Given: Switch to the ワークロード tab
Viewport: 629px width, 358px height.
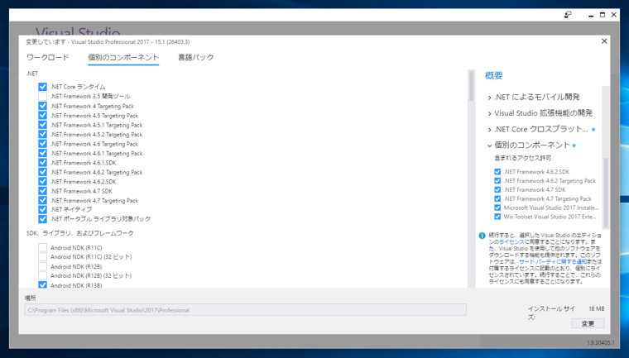Looking at the screenshot, I should (x=48, y=57).
